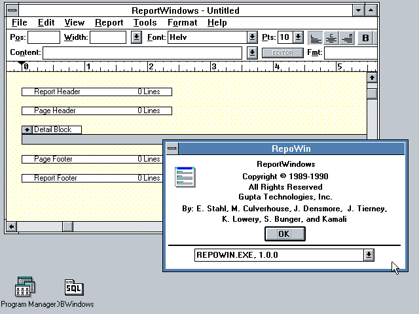The height and width of the screenshot is (314, 419).
Task: Select the Page Footer bar
Action: pyautogui.click(x=92, y=159)
